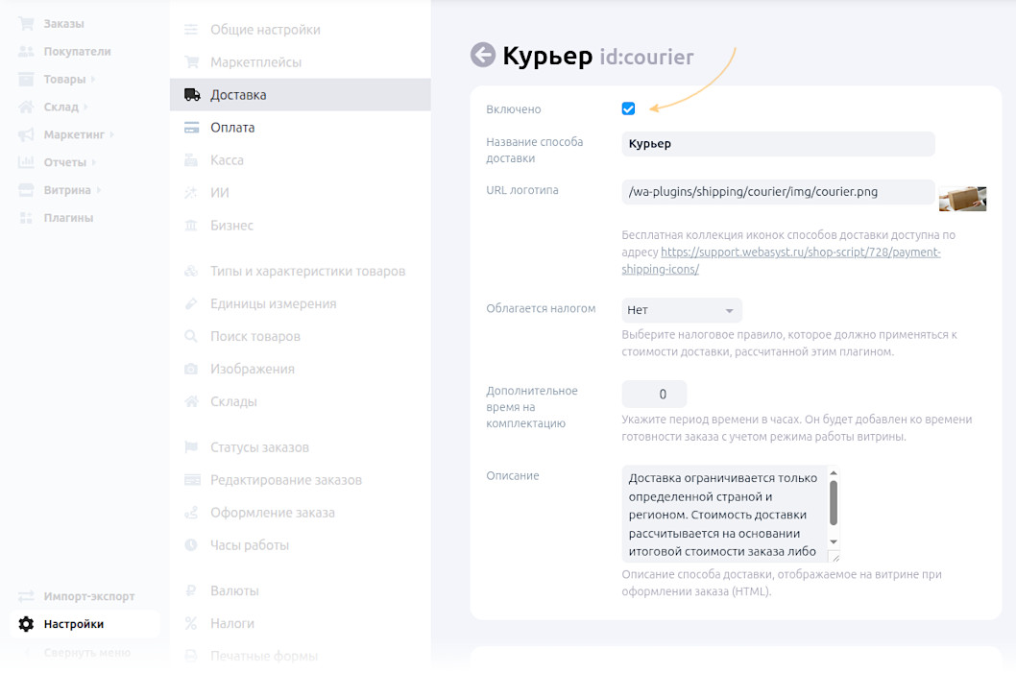Click the card icon beside Оплата
This screenshot has width=1016, height=673.
(192, 128)
